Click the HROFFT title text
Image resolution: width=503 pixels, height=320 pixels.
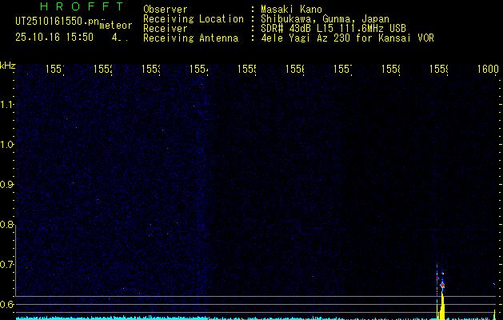click(x=82, y=6)
